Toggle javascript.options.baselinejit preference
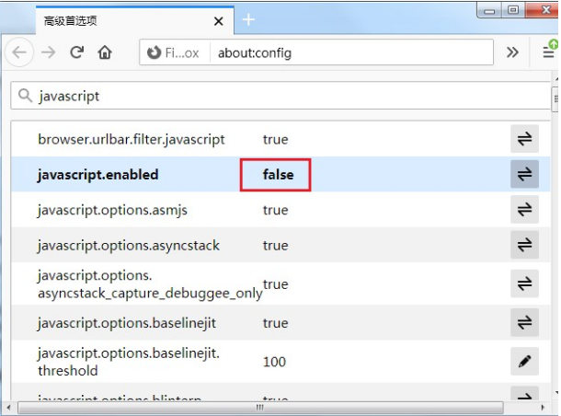This screenshot has width=561, height=416. [x=524, y=323]
